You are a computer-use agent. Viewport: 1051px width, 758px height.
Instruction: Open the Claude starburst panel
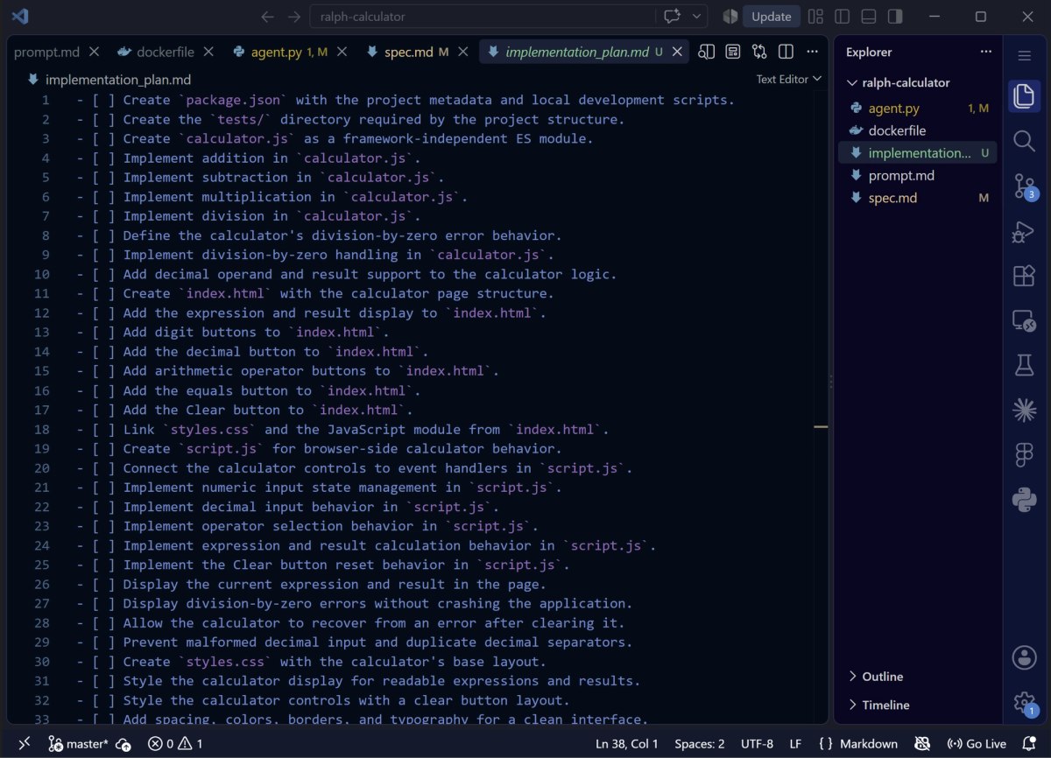coord(1024,410)
